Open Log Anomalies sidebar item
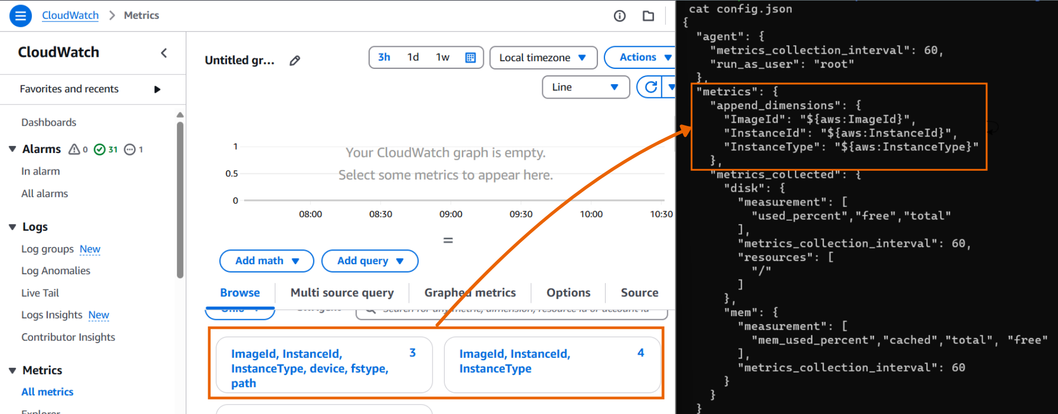Image resolution: width=1058 pixels, height=414 pixels. click(56, 271)
